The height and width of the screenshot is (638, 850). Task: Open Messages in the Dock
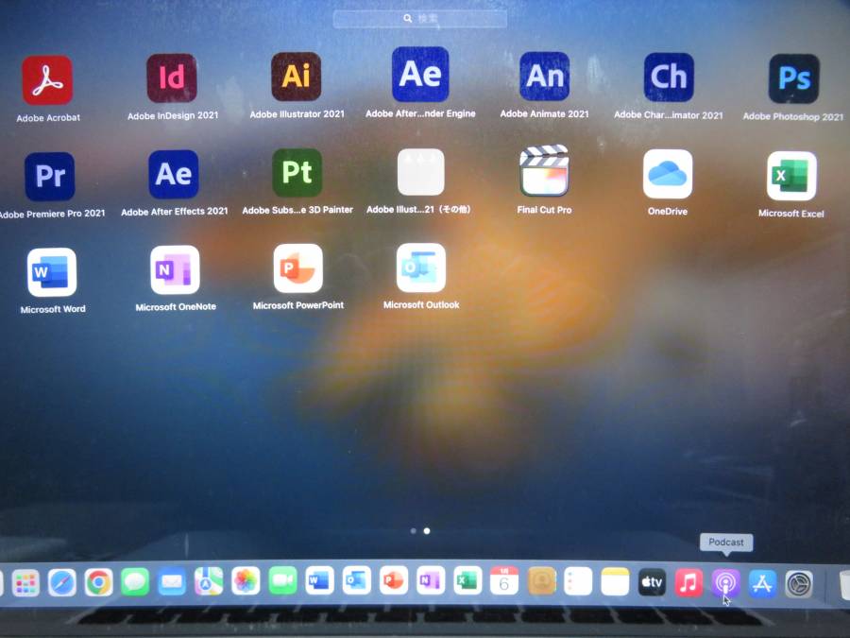tap(135, 582)
